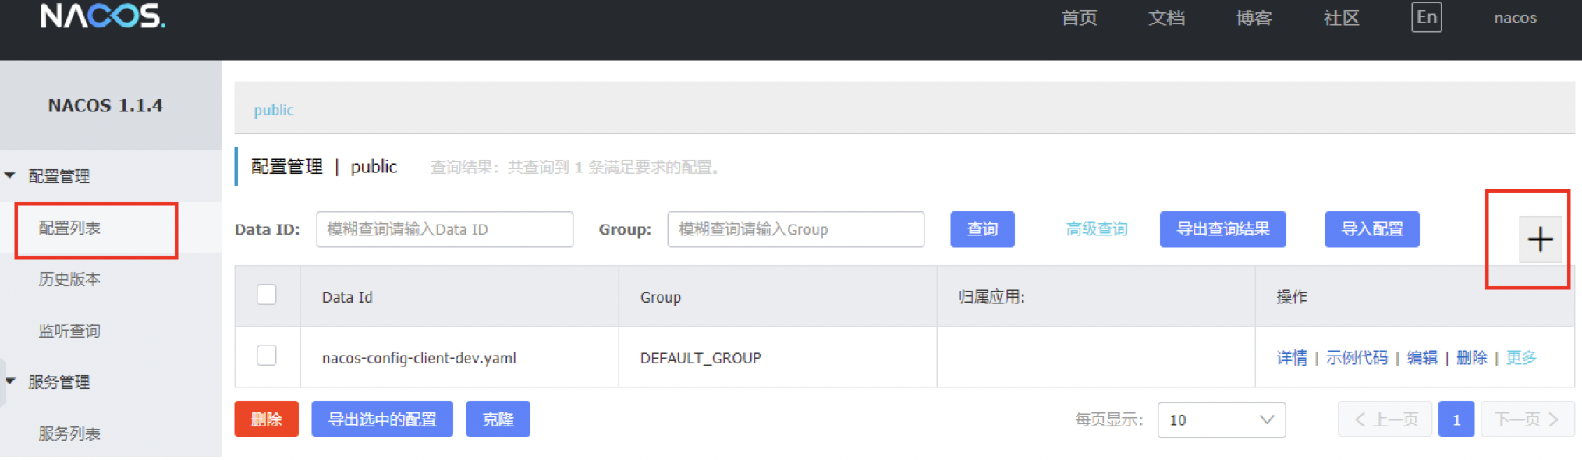Open 配置列表 in the sidebar
This screenshot has height=460, width=1582.
coord(70,228)
